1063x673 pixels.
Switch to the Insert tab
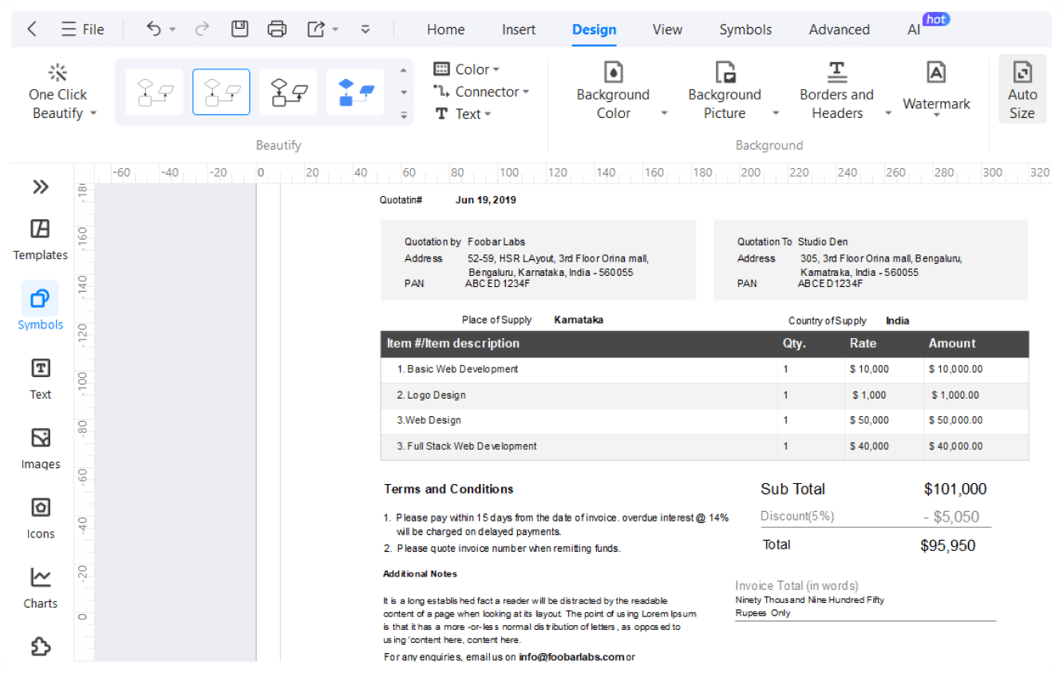coord(519,30)
